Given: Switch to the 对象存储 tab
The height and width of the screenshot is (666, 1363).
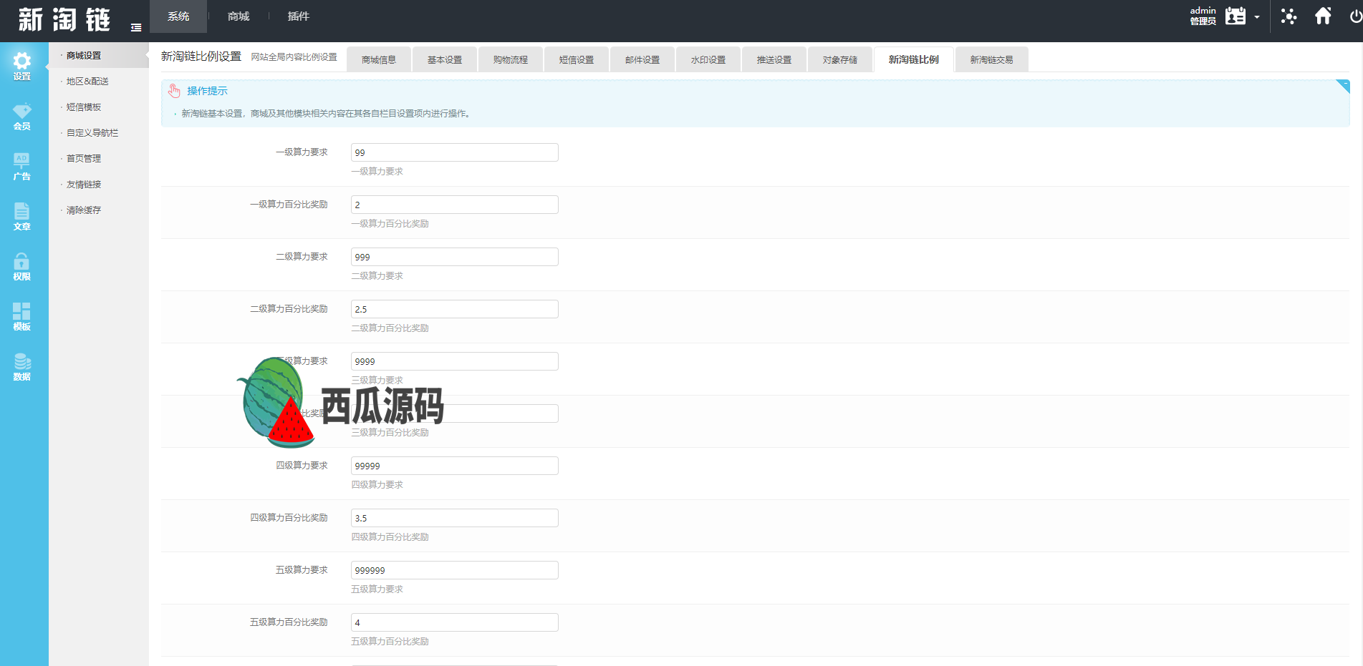Looking at the screenshot, I should pyautogui.click(x=840, y=59).
